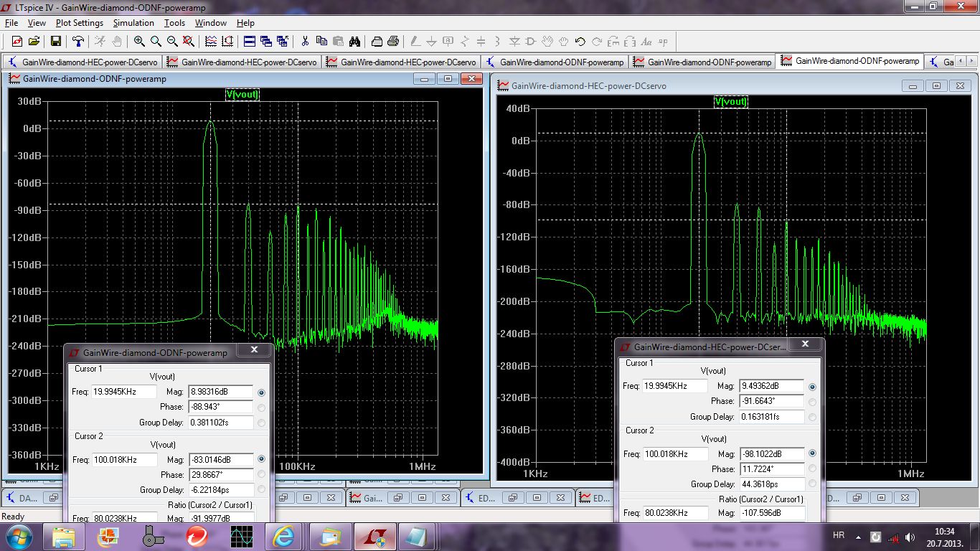Select Cursor 1 Group Delay radio in HEC dialog
Viewport: 980px width, 551px height.
(812, 418)
